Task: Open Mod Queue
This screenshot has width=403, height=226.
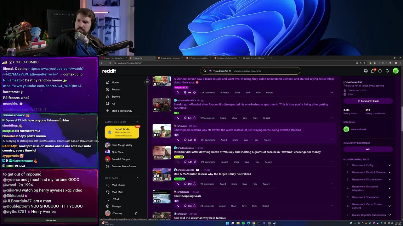Action: click(118, 185)
